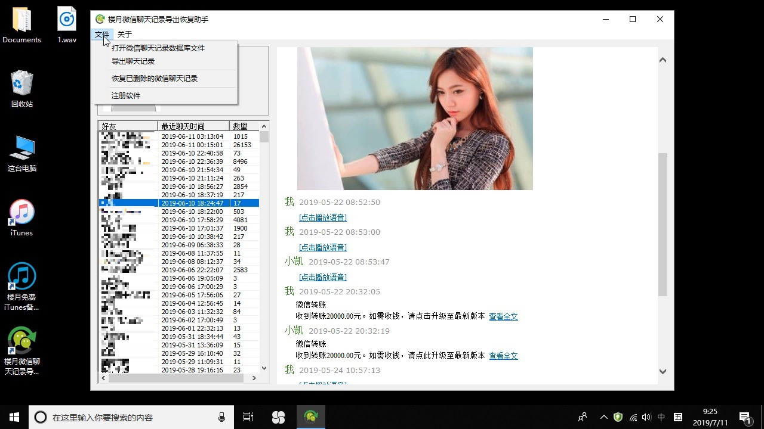
Task: Open the Documents folder icon on desktop
Action: point(21,25)
